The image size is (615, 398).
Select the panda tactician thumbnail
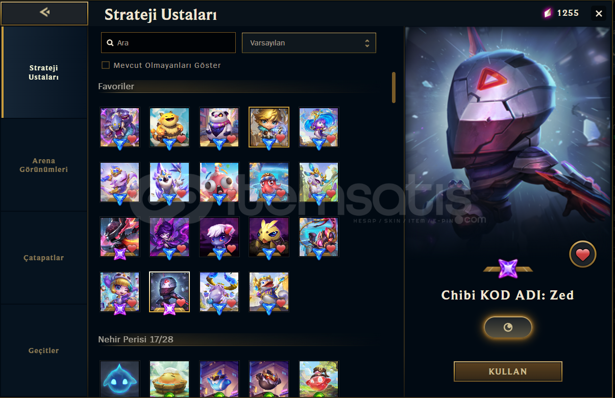click(219, 127)
